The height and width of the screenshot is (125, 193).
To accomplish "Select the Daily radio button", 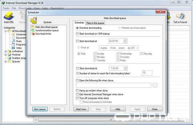I will click(x=79, y=54).
